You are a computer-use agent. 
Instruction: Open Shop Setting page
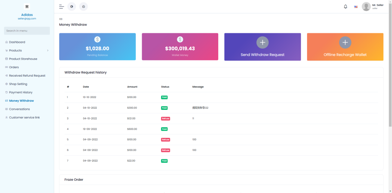[18, 84]
